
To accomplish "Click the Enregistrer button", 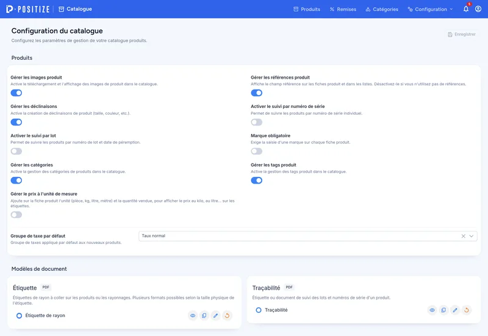I will [462, 34].
